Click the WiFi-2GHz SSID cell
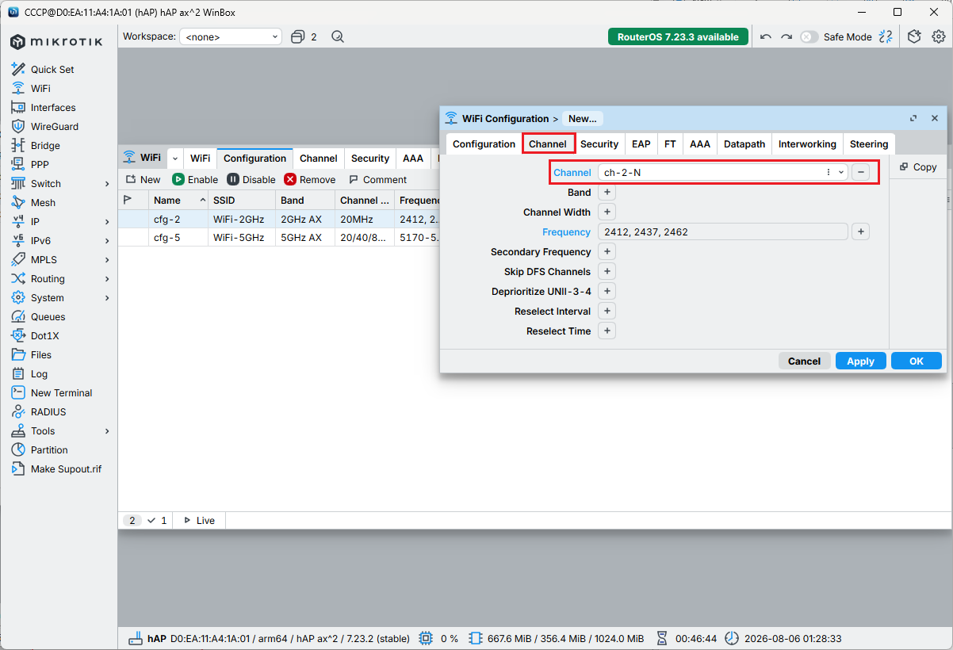953x650 pixels. (x=241, y=219)
